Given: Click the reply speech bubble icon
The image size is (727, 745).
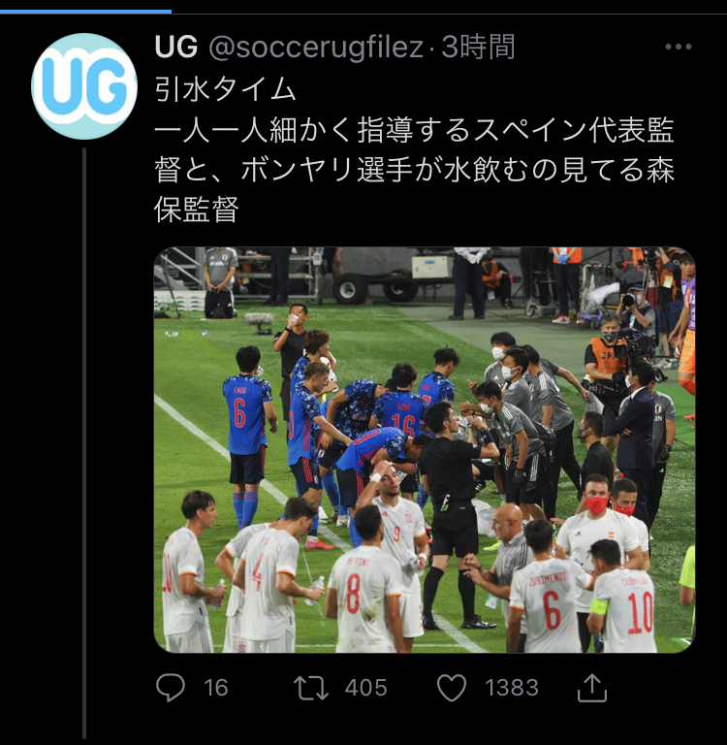Looking at the screenshot, I should click(171, 688).
